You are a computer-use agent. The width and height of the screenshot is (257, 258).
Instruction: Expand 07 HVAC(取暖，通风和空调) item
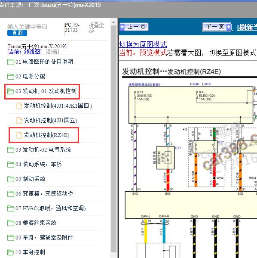click(51, 208)
